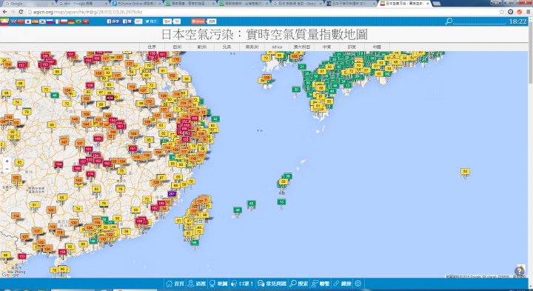This screenshot has width=533, height=291.
Task: Click the aqicn site logo icon
Action: pyautogui.click(x=4, y=21)
